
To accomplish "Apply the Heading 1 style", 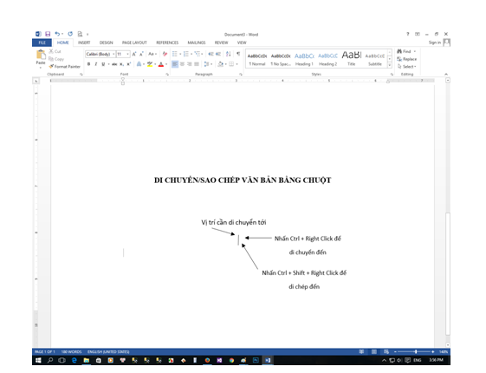I will tap(304, 59).
